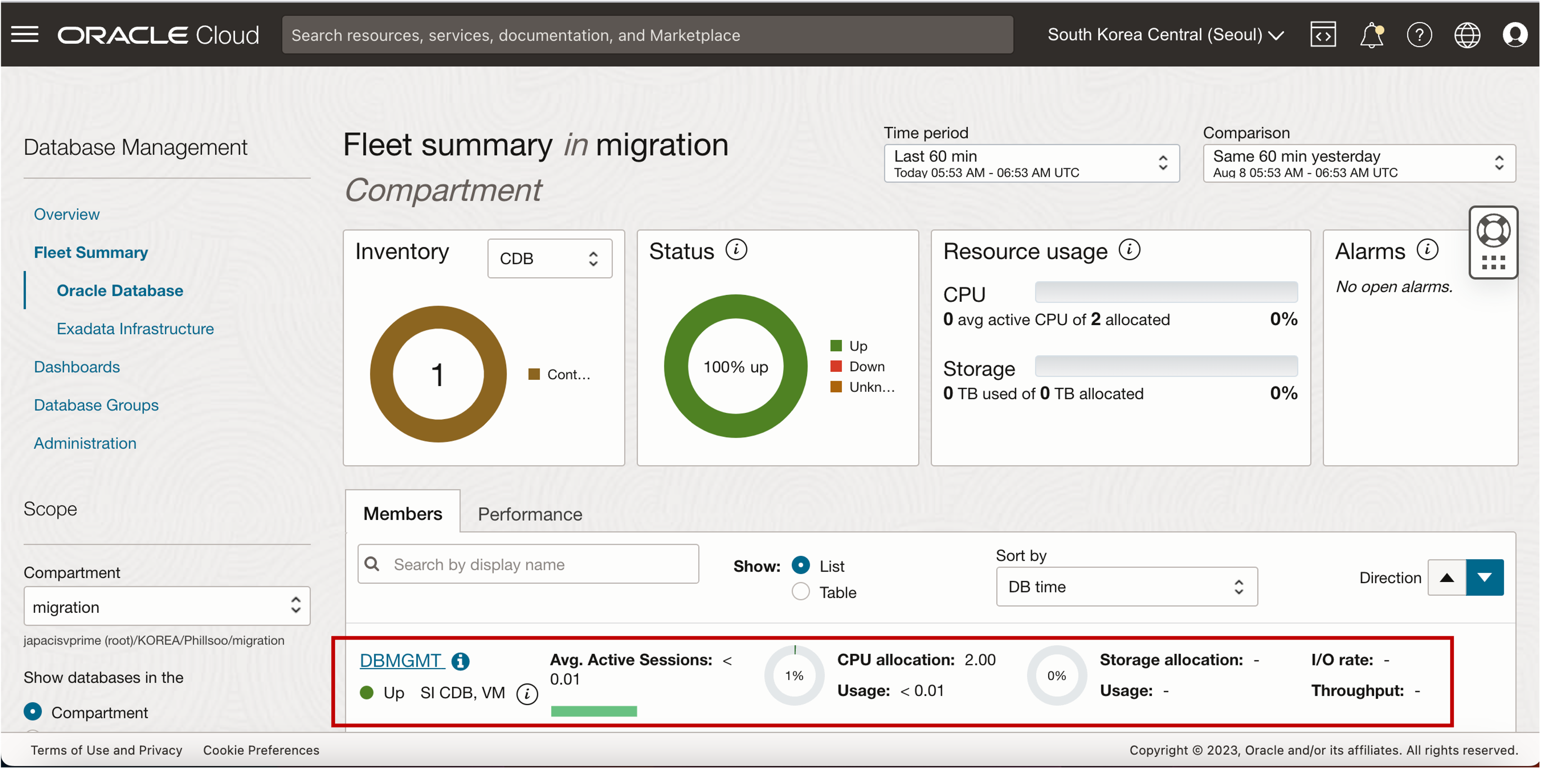The height and width of the screenshot is (768, 1541).
Task: Open the Sort by DB time dropdown
Action: pos(1126,586)
